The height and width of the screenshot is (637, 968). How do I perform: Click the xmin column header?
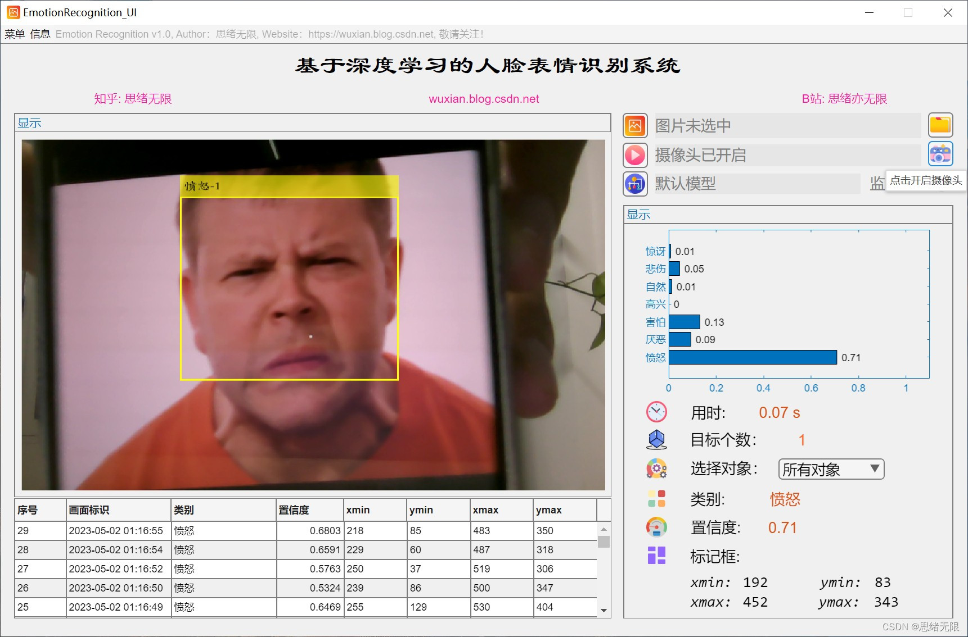point(375,510)
